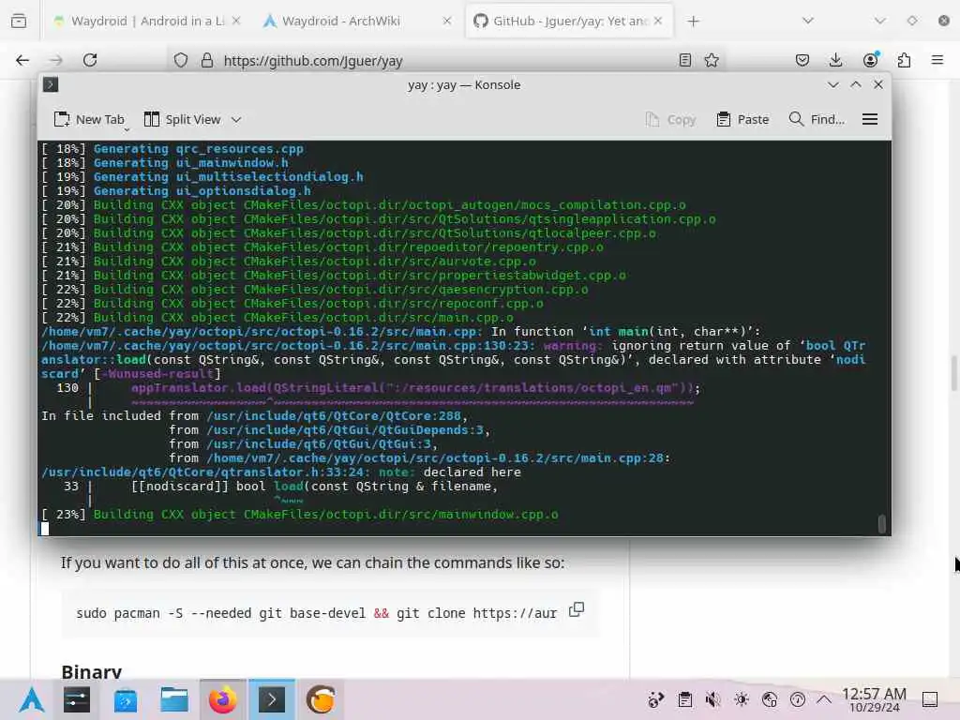Expand the New Tab dropdown arrow

(x=127, y=129)
